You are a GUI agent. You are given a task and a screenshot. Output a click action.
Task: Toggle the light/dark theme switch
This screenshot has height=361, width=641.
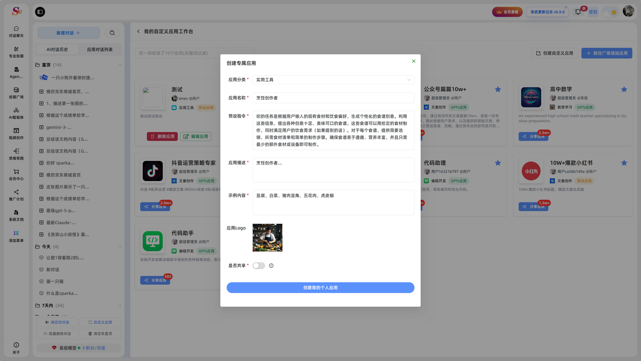pos(610,12)
